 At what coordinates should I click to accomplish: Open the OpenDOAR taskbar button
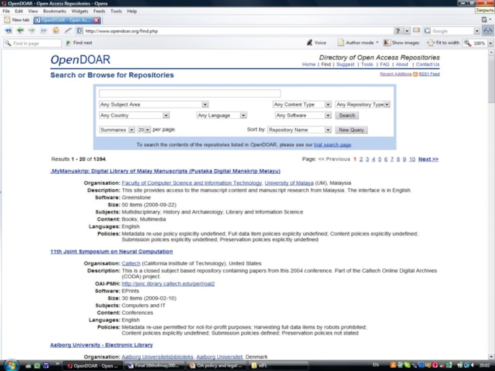(x=92, y=365)
